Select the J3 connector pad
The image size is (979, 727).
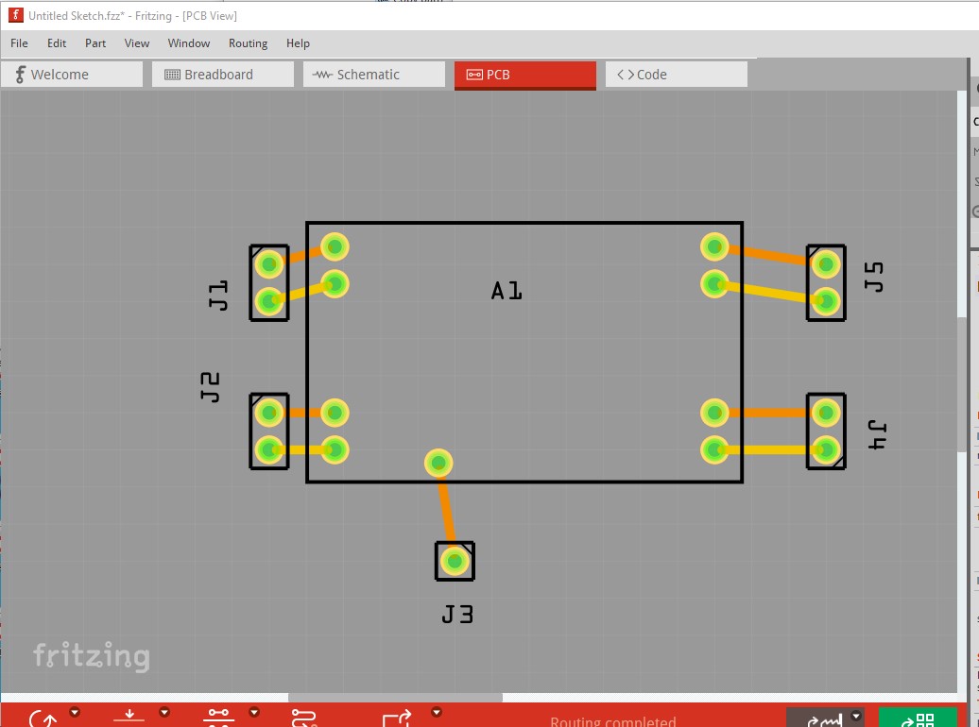click(455, 561)
